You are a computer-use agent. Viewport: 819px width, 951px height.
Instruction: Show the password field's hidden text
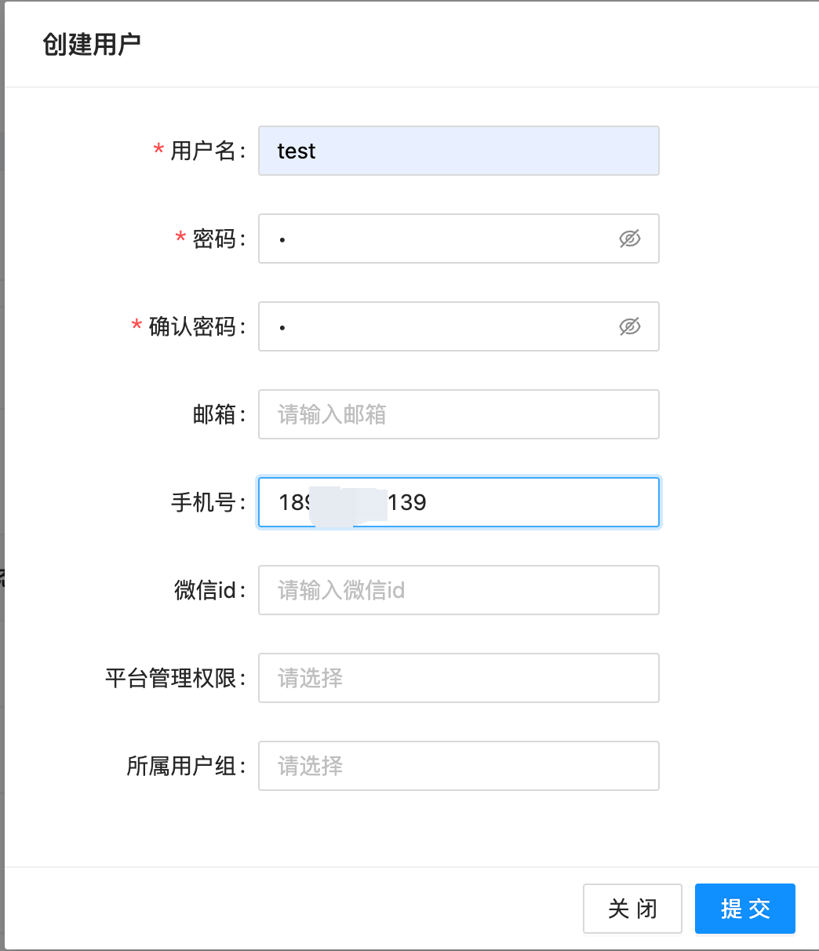pos(629,239)
